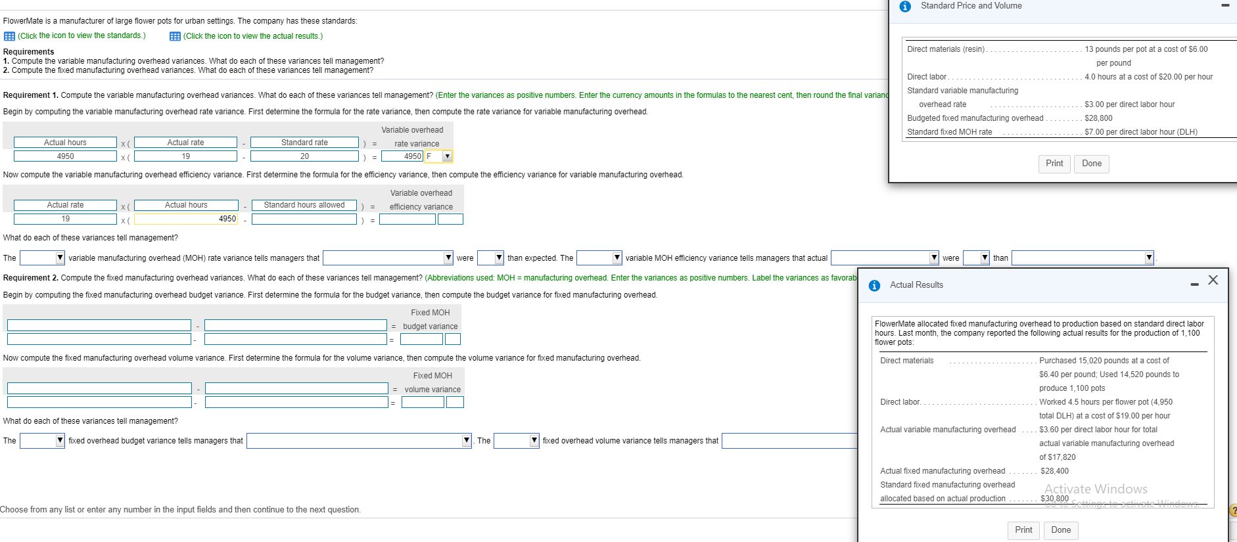Open dropdown before 'variable MOH efficiency variance'

pos(599,258)
